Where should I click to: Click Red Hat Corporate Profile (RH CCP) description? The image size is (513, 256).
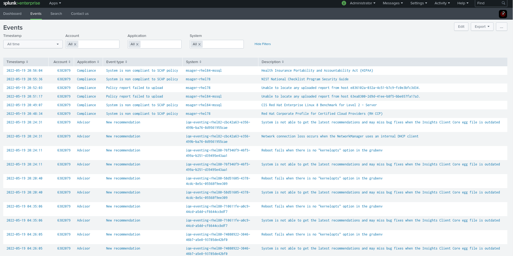pyautogui.click(x=322, y=114)
